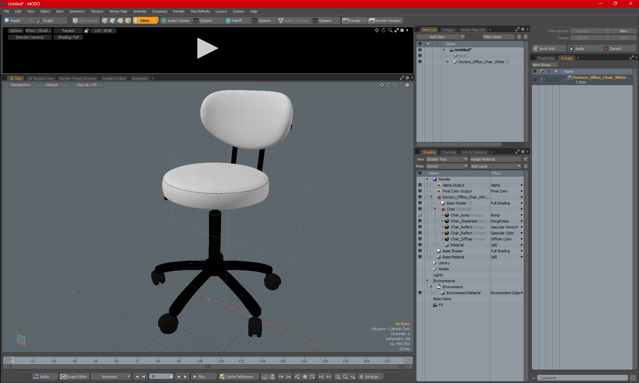This screenshot has width=639, height=383.
Task: Toggle visibility of Chair_Diffuse layer
Action: tap(420, 239)
